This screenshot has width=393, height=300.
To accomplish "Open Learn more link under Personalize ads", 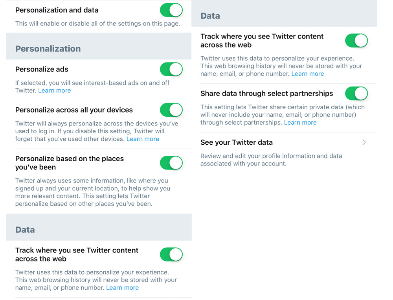I will click(55, 90).
